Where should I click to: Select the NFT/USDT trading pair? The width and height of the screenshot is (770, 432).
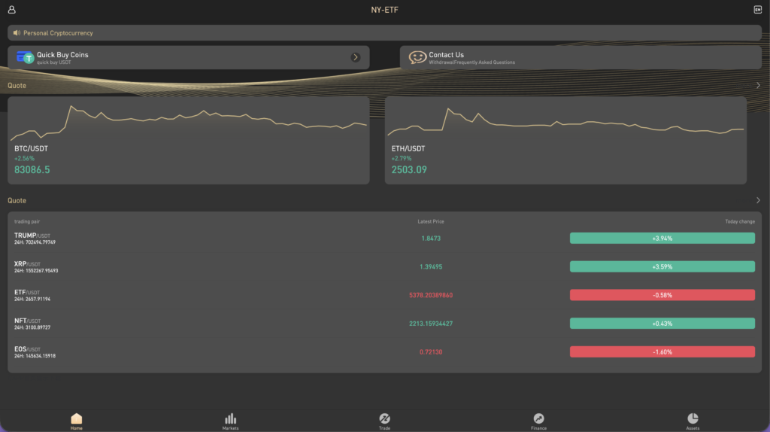tap(384, 324)
